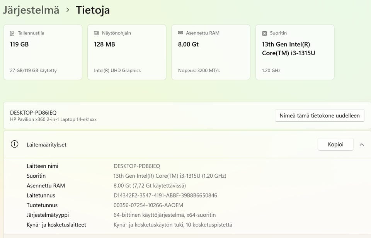Click Nimeä tämä tietokone uudelleen button

coord(320,116)
